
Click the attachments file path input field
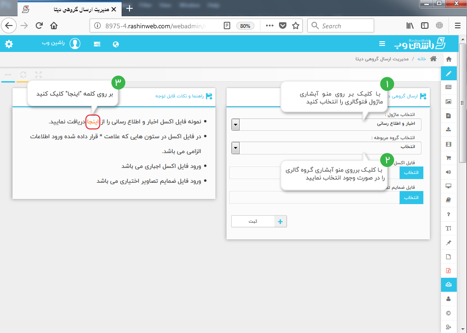tap(315, 198)
